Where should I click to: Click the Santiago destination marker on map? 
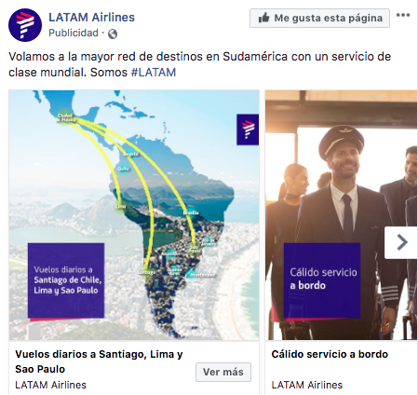click(146, 272)
